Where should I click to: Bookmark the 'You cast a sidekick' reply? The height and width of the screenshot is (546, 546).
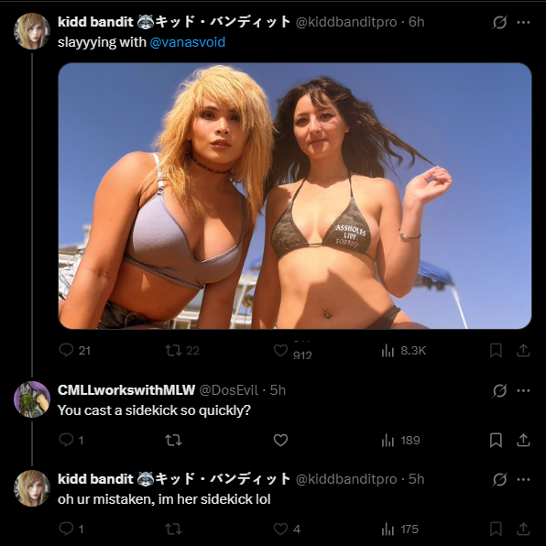(x=496, y=440)
